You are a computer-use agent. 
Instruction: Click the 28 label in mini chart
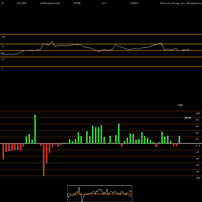click(x=130, y=191)
